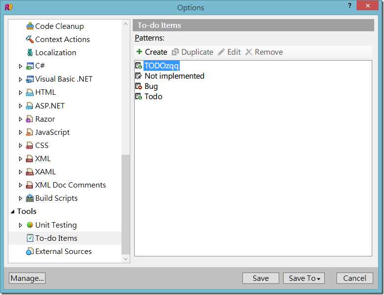Click the ASP.NET file icon
Image resolution: width=384 pixels, height=295 pixels.
tap(29, 105)
